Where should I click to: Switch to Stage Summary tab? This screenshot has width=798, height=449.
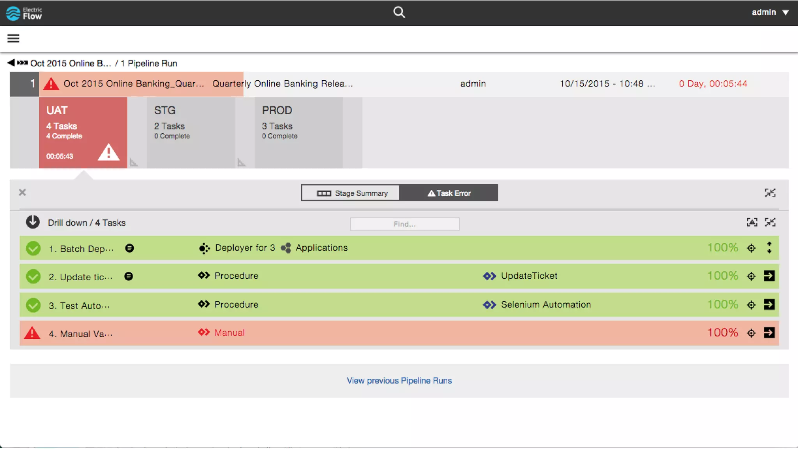click(x=350, y=193)
